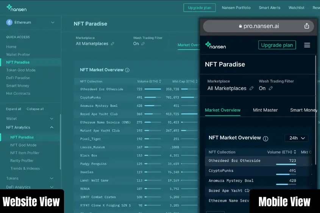Click info icon beside mobile NFT Market Overview
The width and height of the screenshot is (320, 213).
pos(265,138)
